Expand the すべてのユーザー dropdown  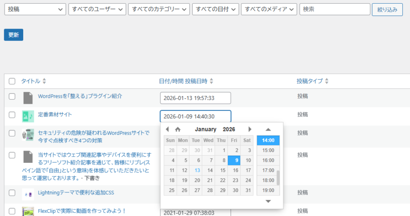point(97,10)
